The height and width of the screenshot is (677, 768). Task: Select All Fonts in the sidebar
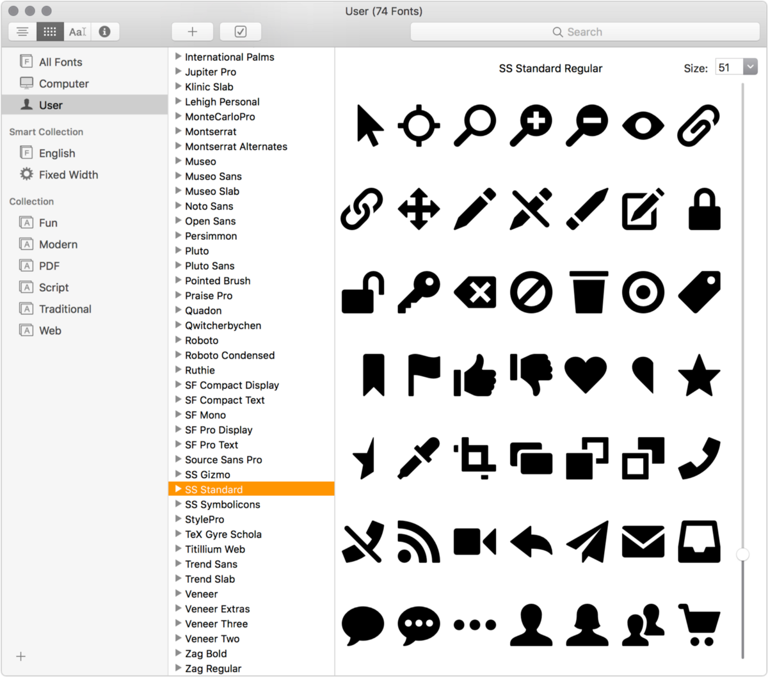pos(61,61)
